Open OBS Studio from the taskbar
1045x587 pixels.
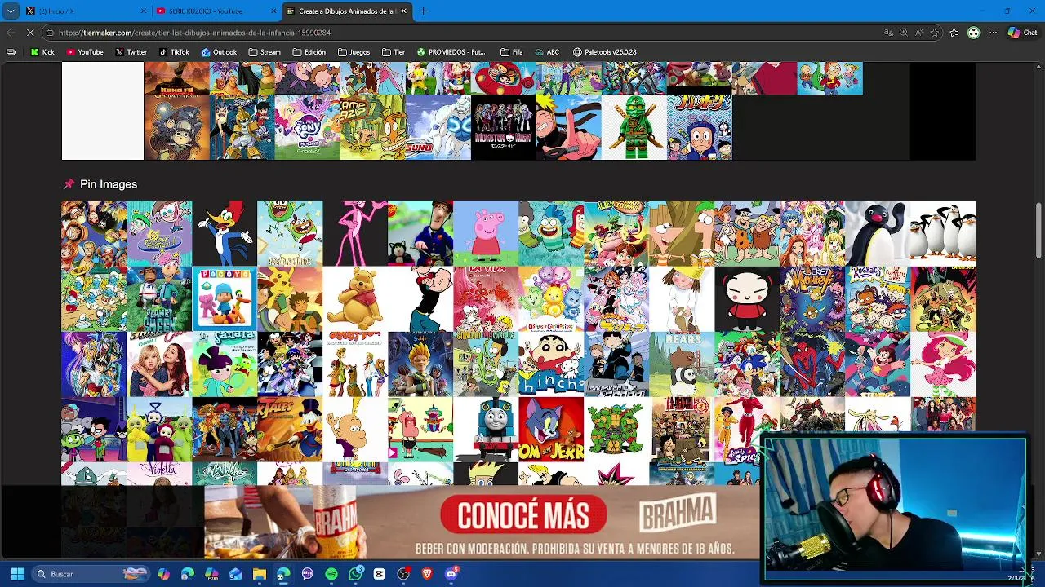point(402,574)
